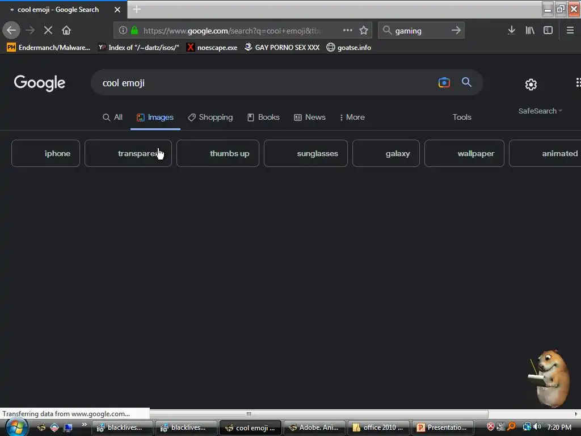Switch to second blacklives taskbar window
Viewport: 581px width, 436px height.
pyautogui.click(x=186, y=427)
